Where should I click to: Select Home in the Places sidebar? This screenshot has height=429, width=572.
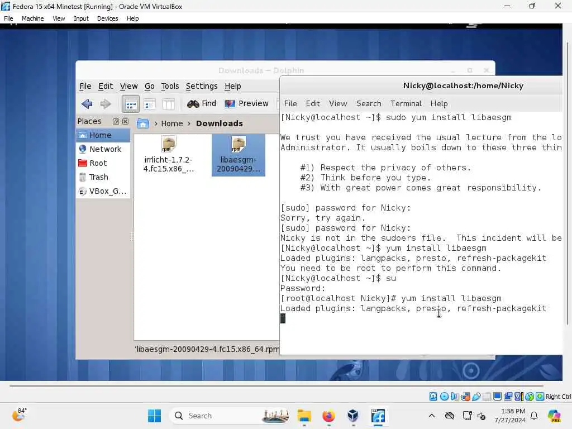pos(103,135)
